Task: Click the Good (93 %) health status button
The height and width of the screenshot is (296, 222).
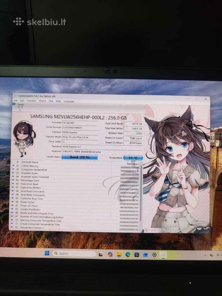Action: (x=80, y=157)
